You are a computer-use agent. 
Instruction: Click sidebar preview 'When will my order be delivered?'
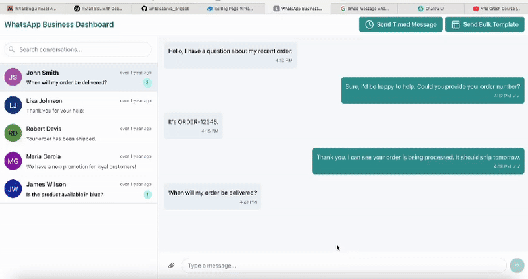tap(67, 82)
